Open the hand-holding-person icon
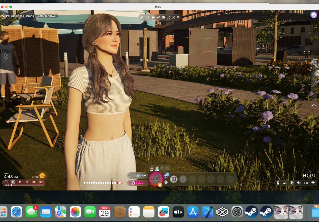This screenshot has height=222, width=319. coord(285,183)
